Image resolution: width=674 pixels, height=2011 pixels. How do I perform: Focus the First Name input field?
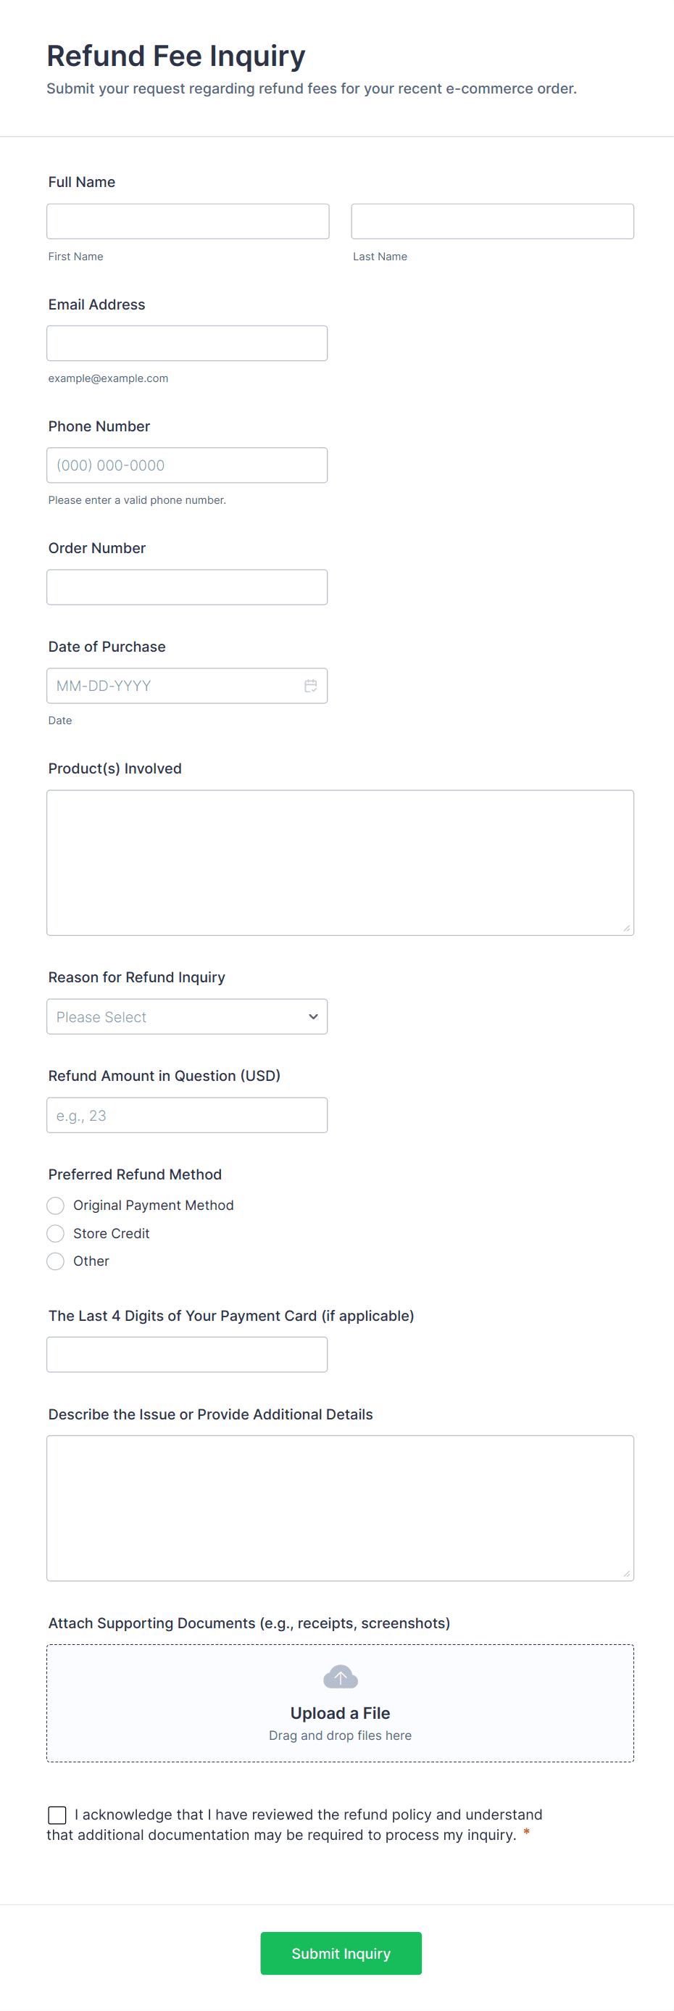coord(187,222)
